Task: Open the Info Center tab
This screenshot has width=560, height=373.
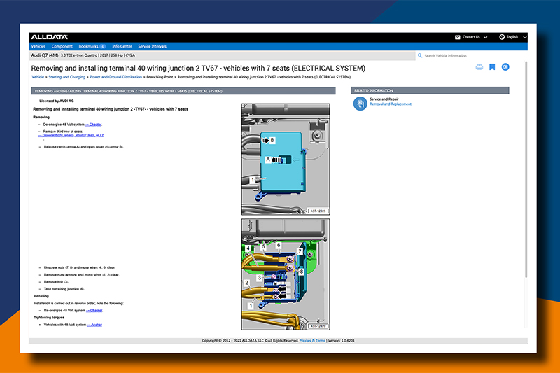Action: (122, 46)
